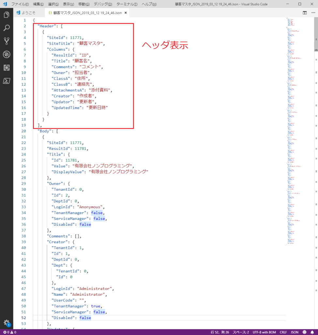Click the "Anonymous" LoginId value
The height and width of the screenshot is (335, 318).
(x=90, y=207)
